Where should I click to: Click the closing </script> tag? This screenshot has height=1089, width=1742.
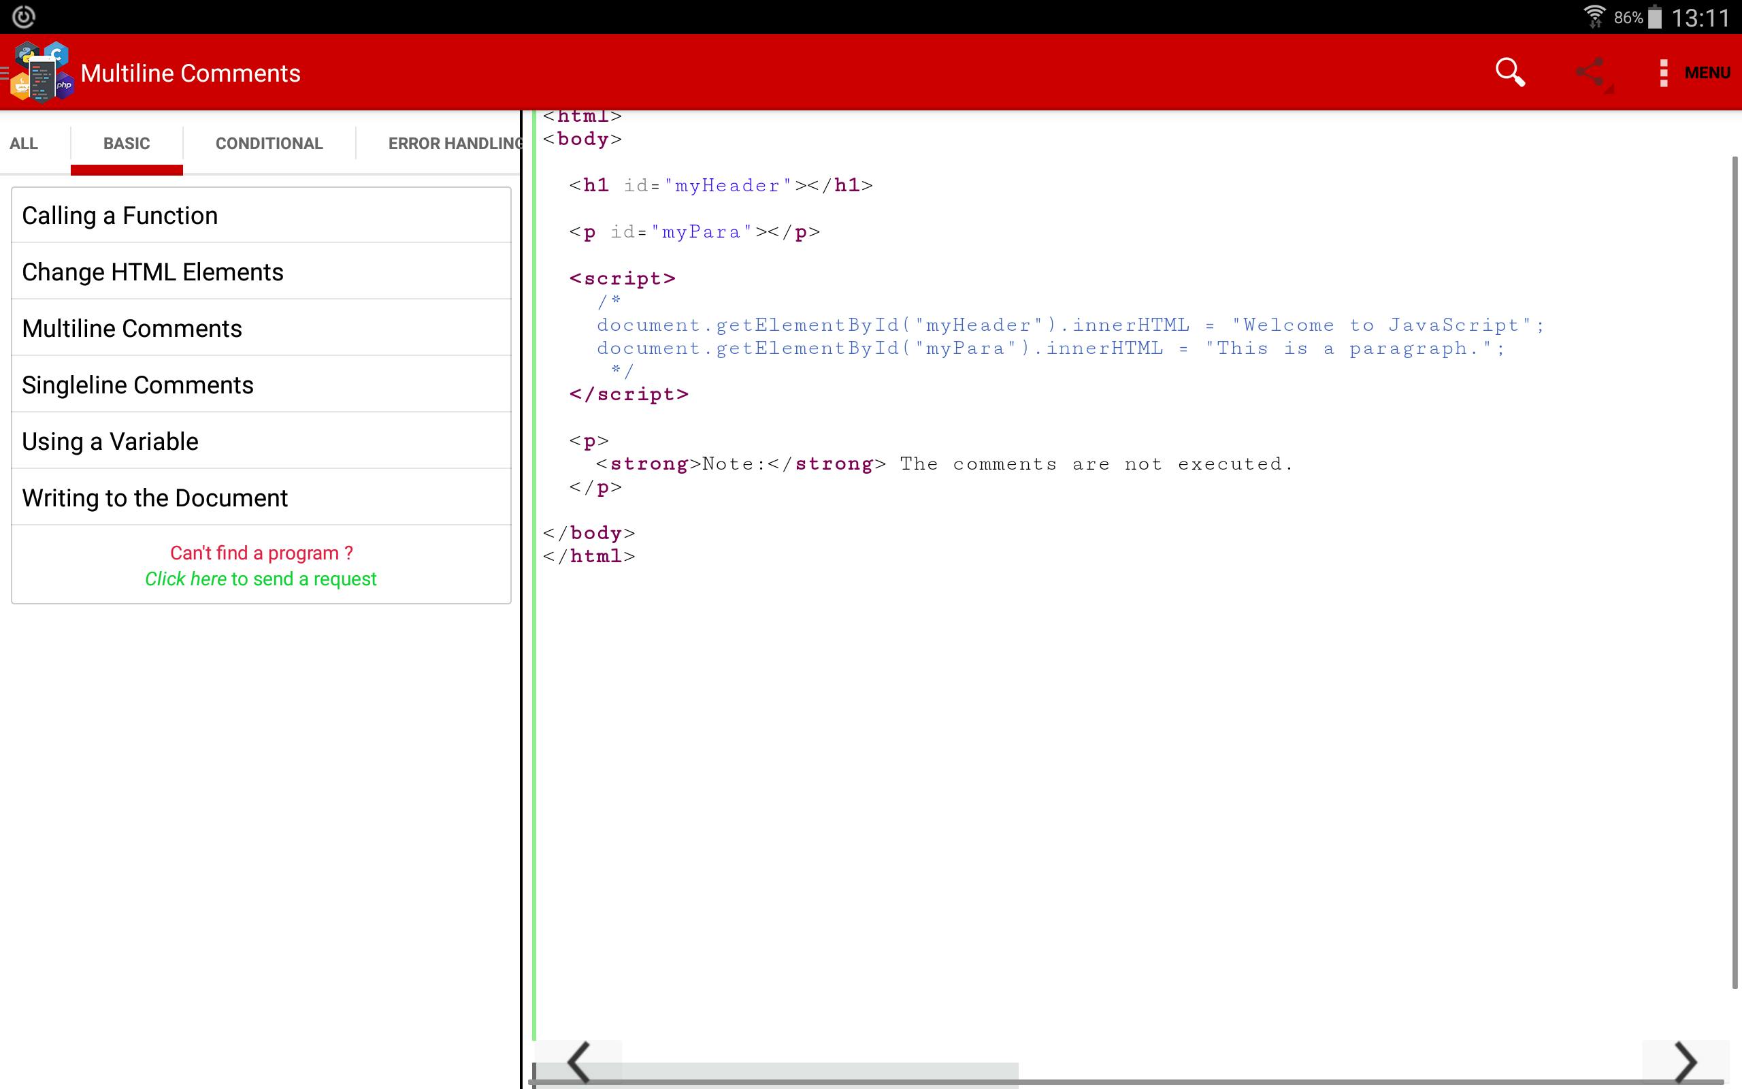pos(629,395)
